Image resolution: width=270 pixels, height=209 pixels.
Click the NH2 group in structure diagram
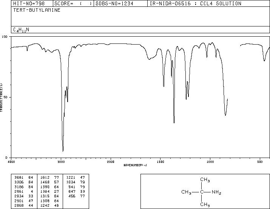coord(216,192)
